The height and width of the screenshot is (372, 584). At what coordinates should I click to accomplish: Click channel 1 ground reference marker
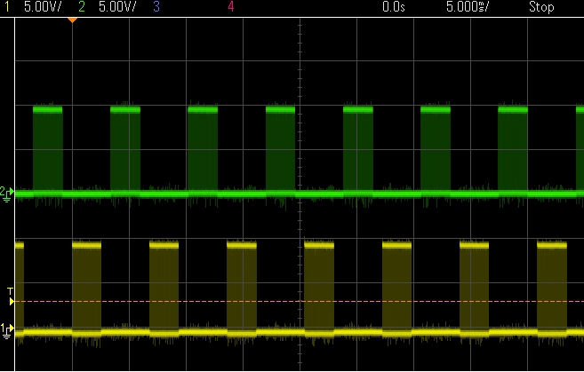pos(7,331)
